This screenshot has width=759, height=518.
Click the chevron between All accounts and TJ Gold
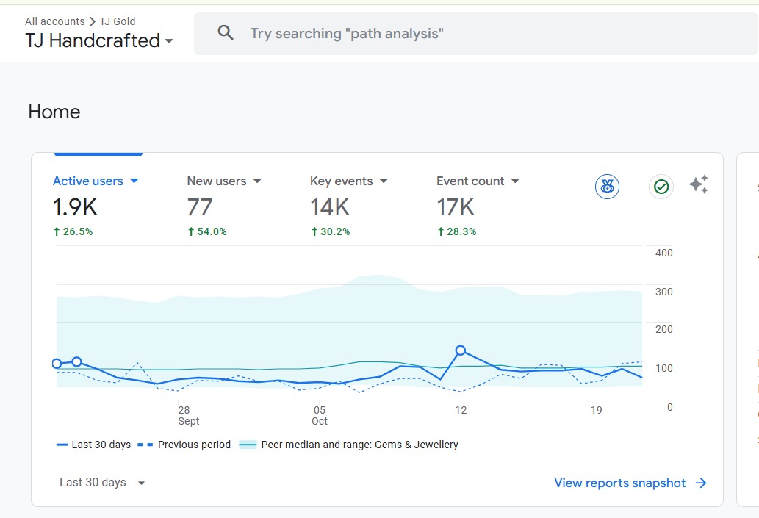93,21
